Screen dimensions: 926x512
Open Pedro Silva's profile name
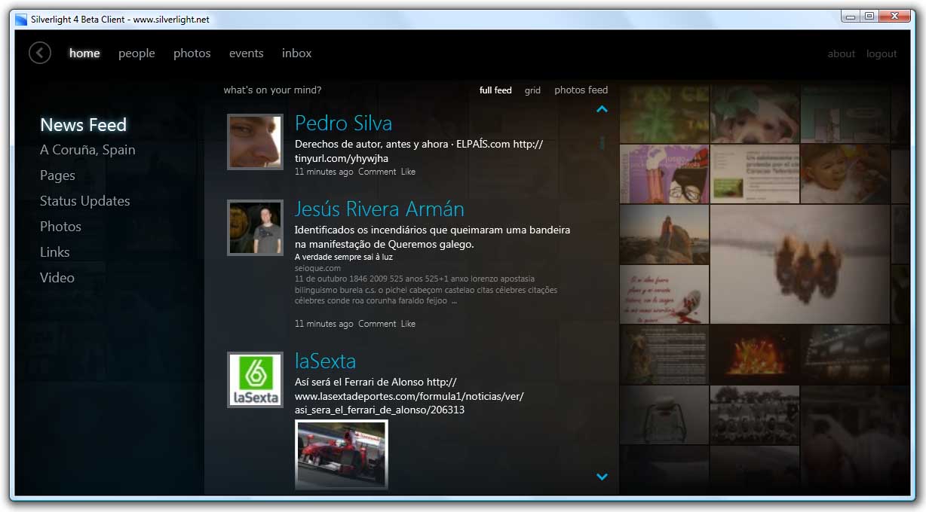343,123
